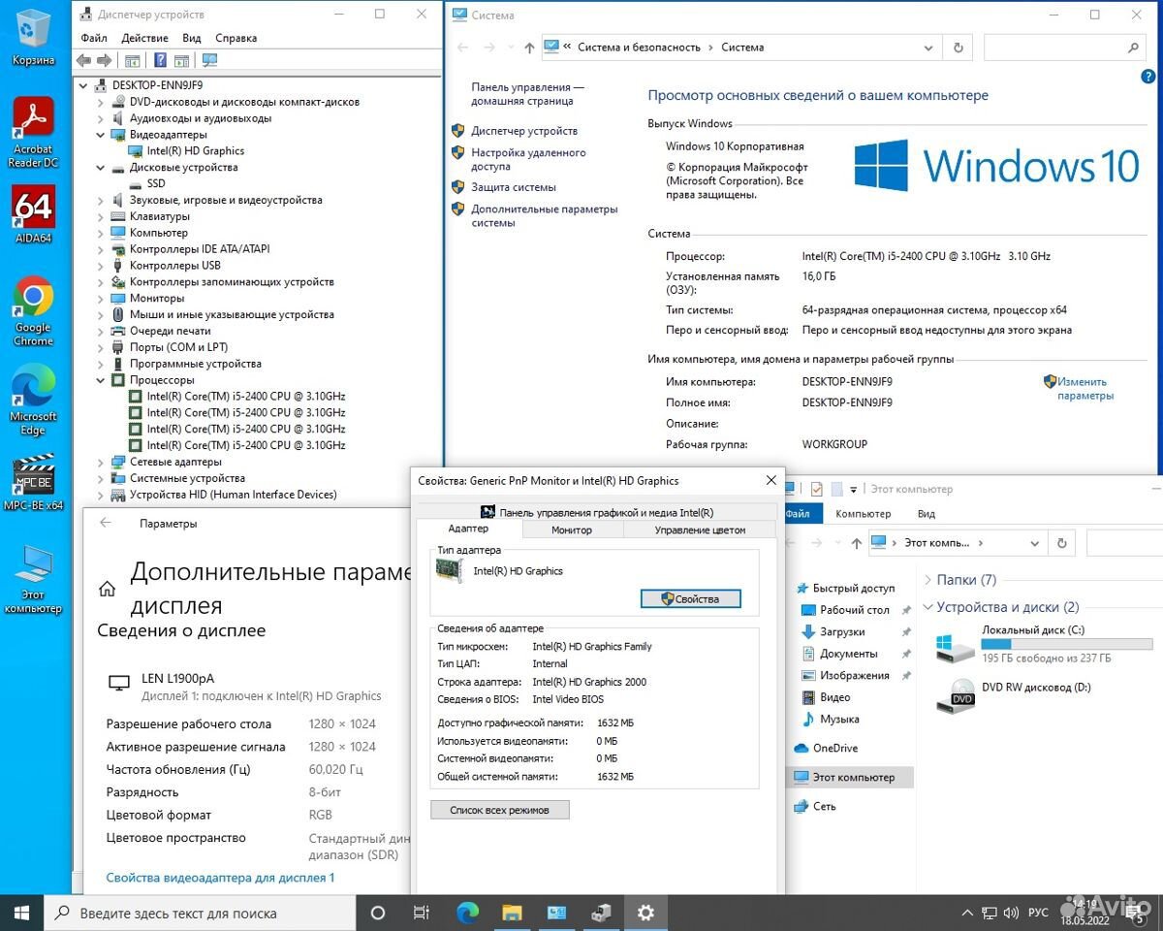1163x931 pixels.
Task: Click Свойства видеоадаптера для дисплея 1 link
Action: tap(220, 878)
